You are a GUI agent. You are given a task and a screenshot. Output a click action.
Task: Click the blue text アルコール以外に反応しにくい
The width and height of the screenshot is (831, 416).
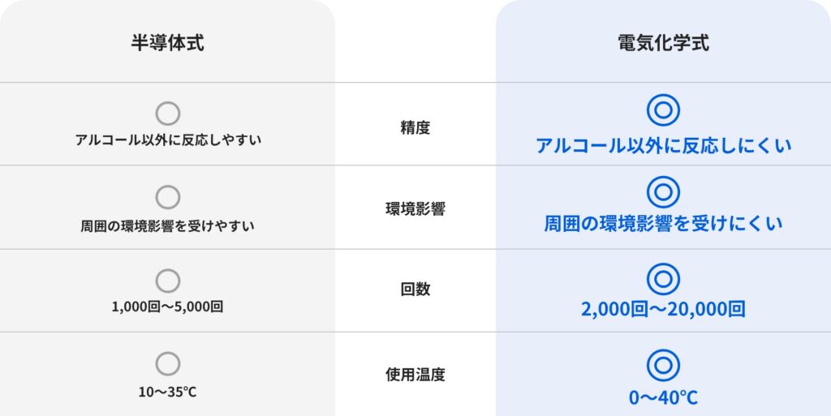tap(663, 146)
